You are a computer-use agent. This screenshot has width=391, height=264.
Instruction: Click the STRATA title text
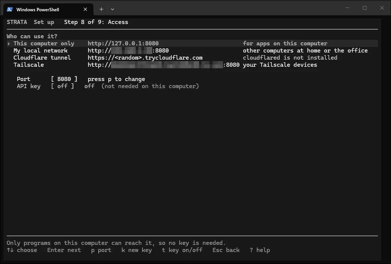point(17,22)
